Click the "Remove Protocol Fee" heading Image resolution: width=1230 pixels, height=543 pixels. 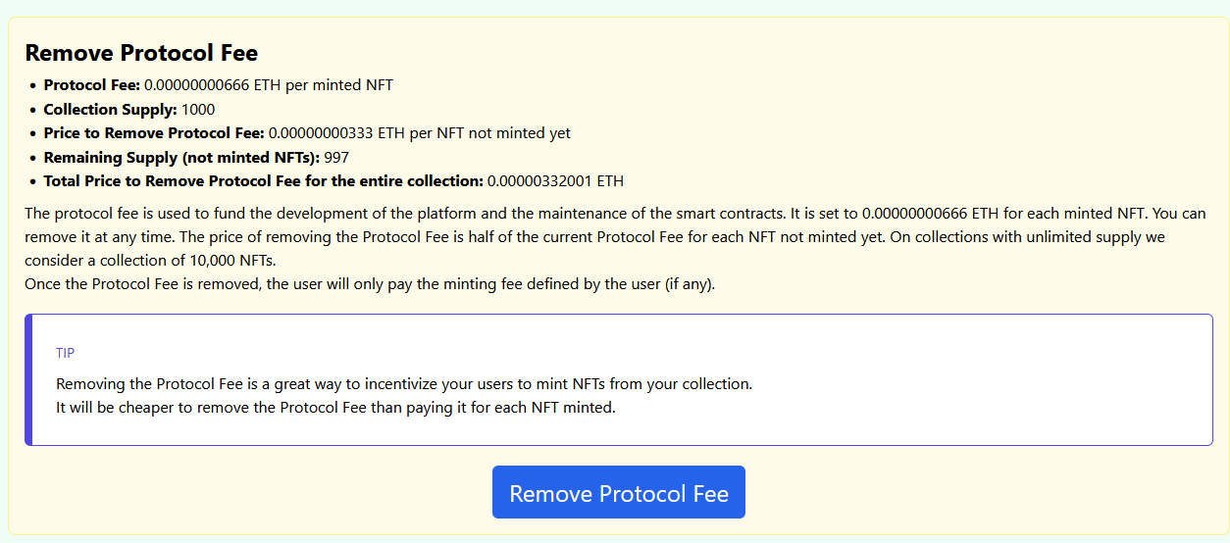(141, 53)
